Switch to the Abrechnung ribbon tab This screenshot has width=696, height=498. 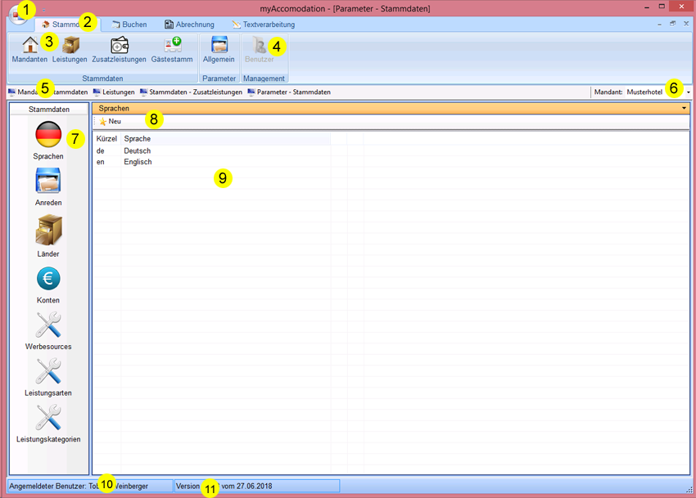click(x=189, y=25)
